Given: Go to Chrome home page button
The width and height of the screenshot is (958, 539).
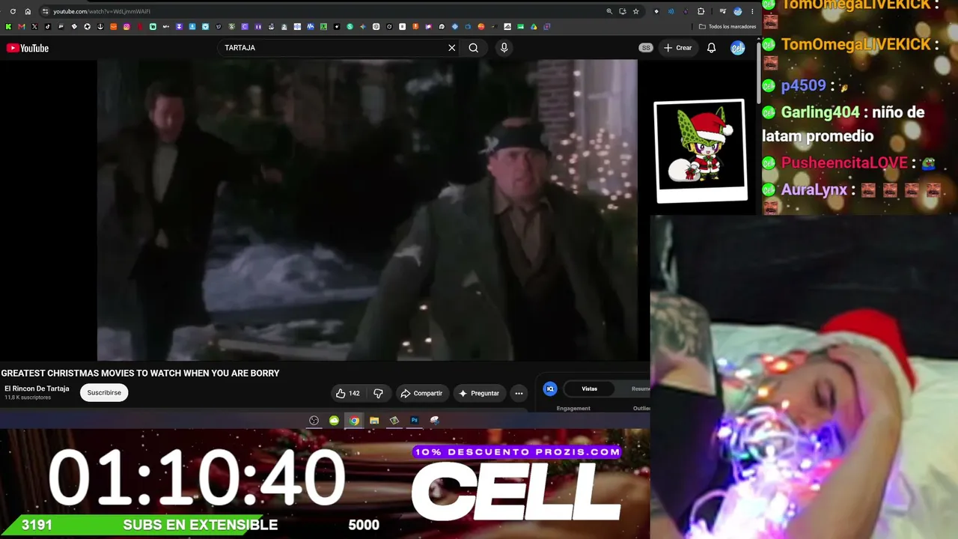Looking at the screenshot, I should tap(28, 11).
